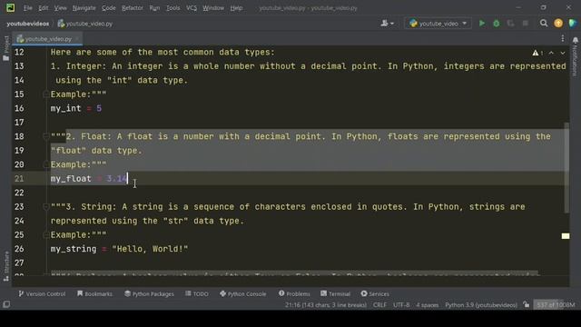This screenshot has height=327, width=581.
Task: Open the Edit menu
Action: [44, 8]
